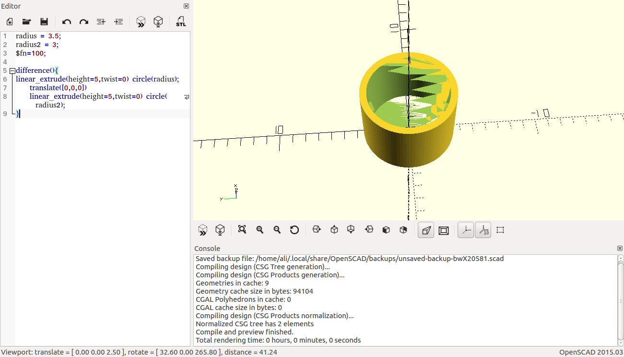Open an existing SCAD file
624x357 pixels.
[x=26, y=22]
